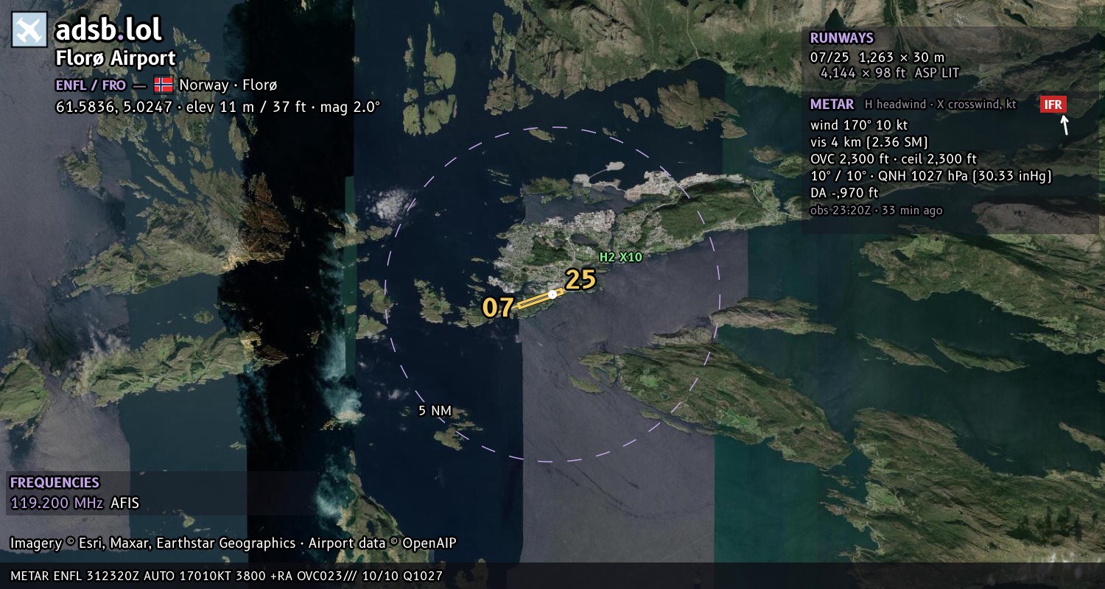This screenshot has width=1105, height=589.
Task: Click the QNH 1027 hPa entry
Action: 965,176
